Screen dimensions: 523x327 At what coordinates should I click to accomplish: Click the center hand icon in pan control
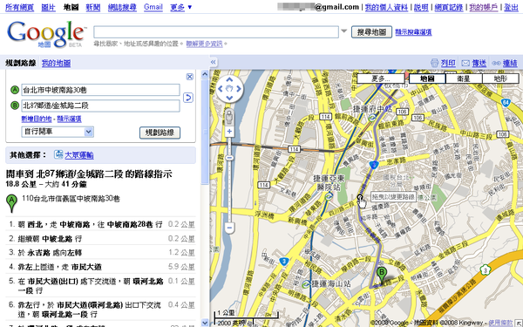229,89
